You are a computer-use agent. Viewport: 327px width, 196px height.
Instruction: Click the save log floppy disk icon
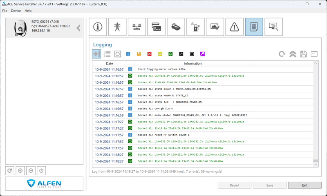pos(303,54)
